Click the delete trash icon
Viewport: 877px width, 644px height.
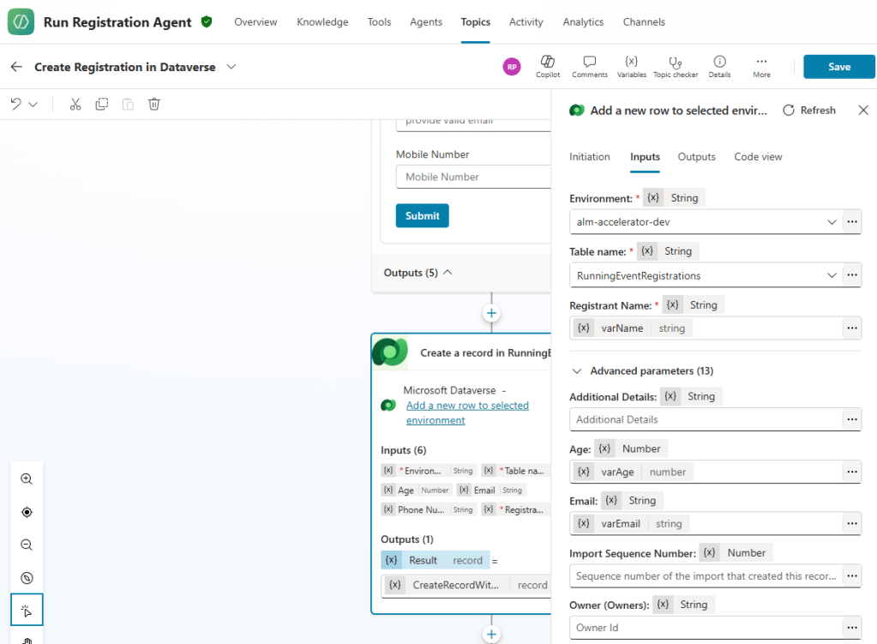(x=154, y=104)
